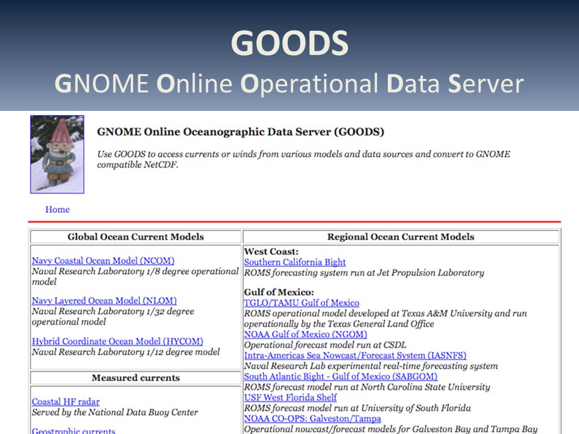The height and width of the screenshot is (434, 579).
Task: Open NOAA CO-OPS: Galveston/Tampa link
Action: (312, 418)
